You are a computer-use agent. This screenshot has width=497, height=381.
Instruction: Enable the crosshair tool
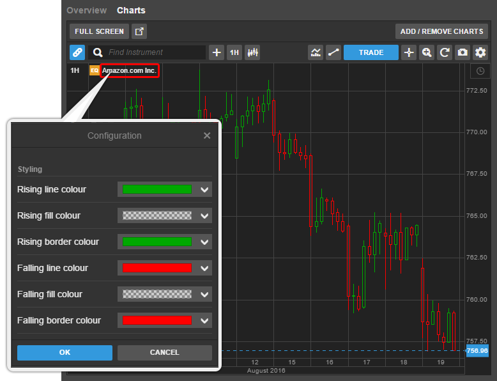point(409,52)
